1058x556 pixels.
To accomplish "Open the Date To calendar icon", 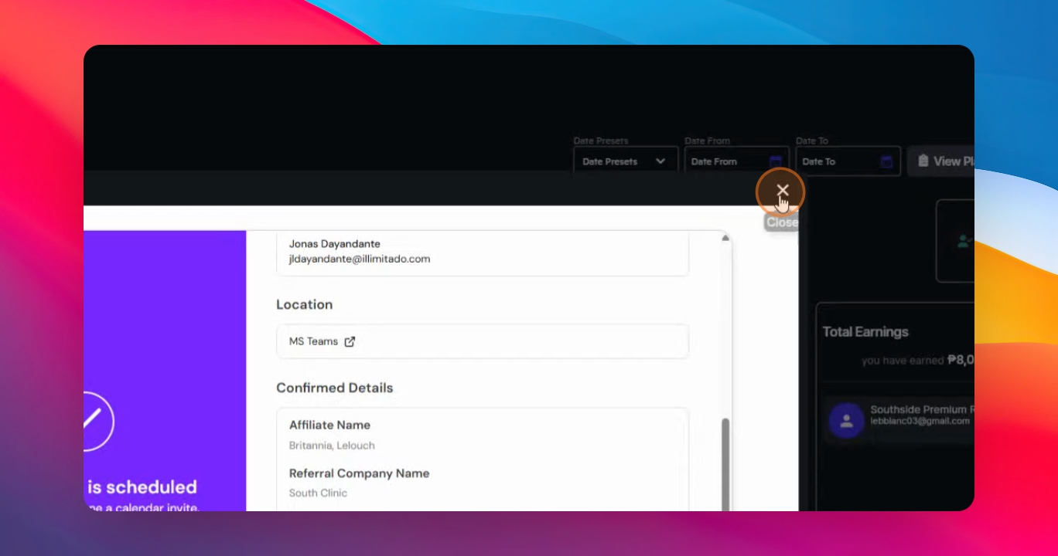I will [x=887, y=161].
